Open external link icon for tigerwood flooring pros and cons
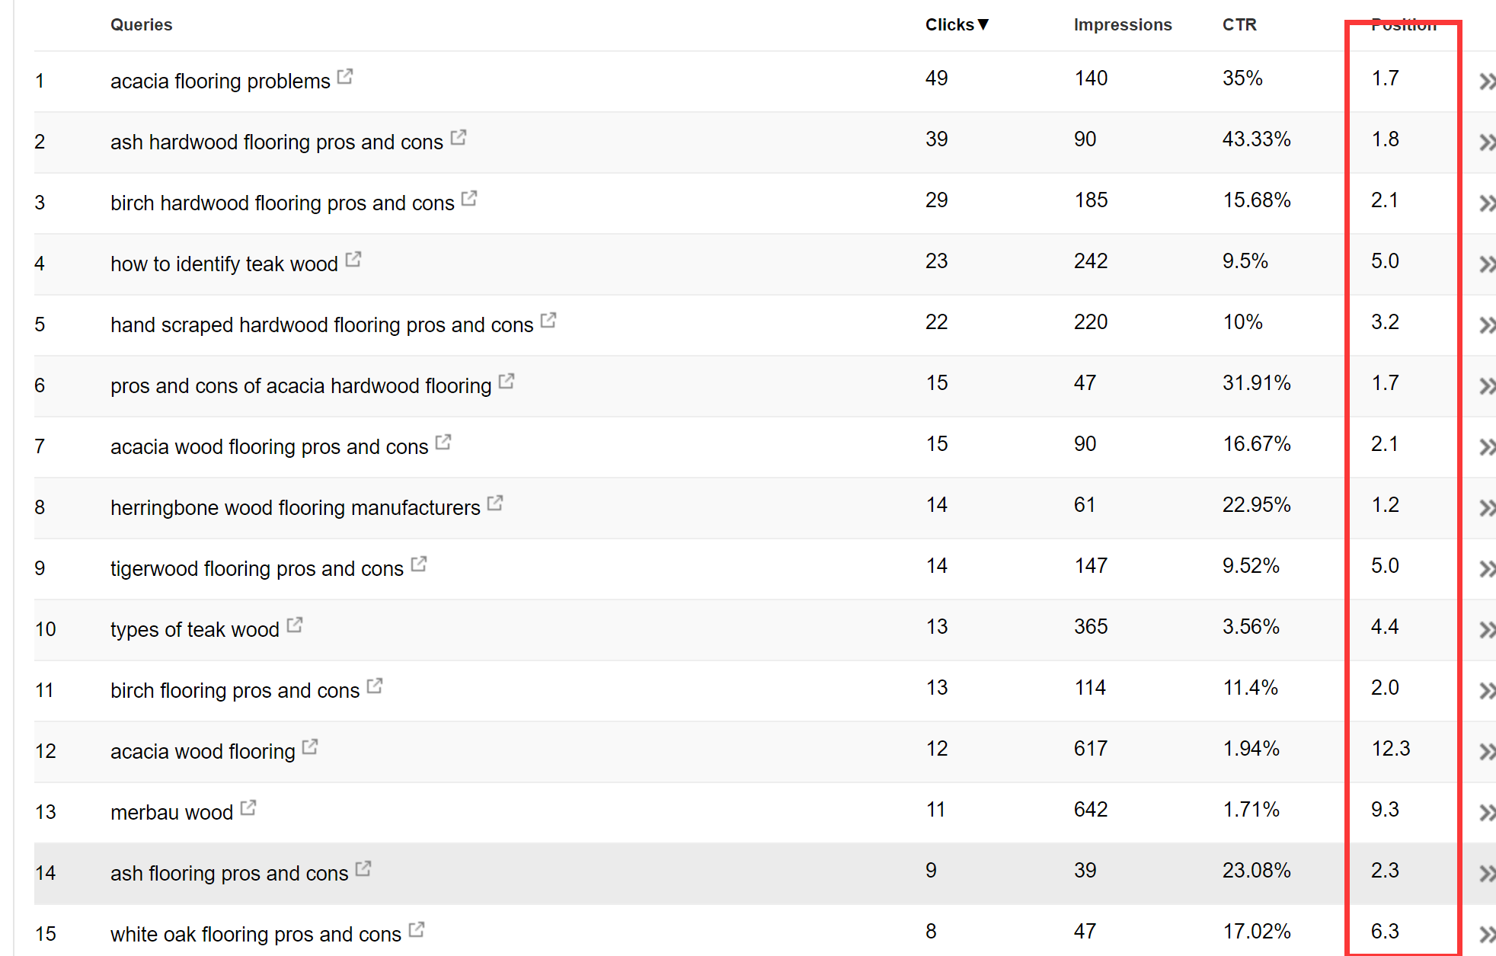 coord(418,564)
